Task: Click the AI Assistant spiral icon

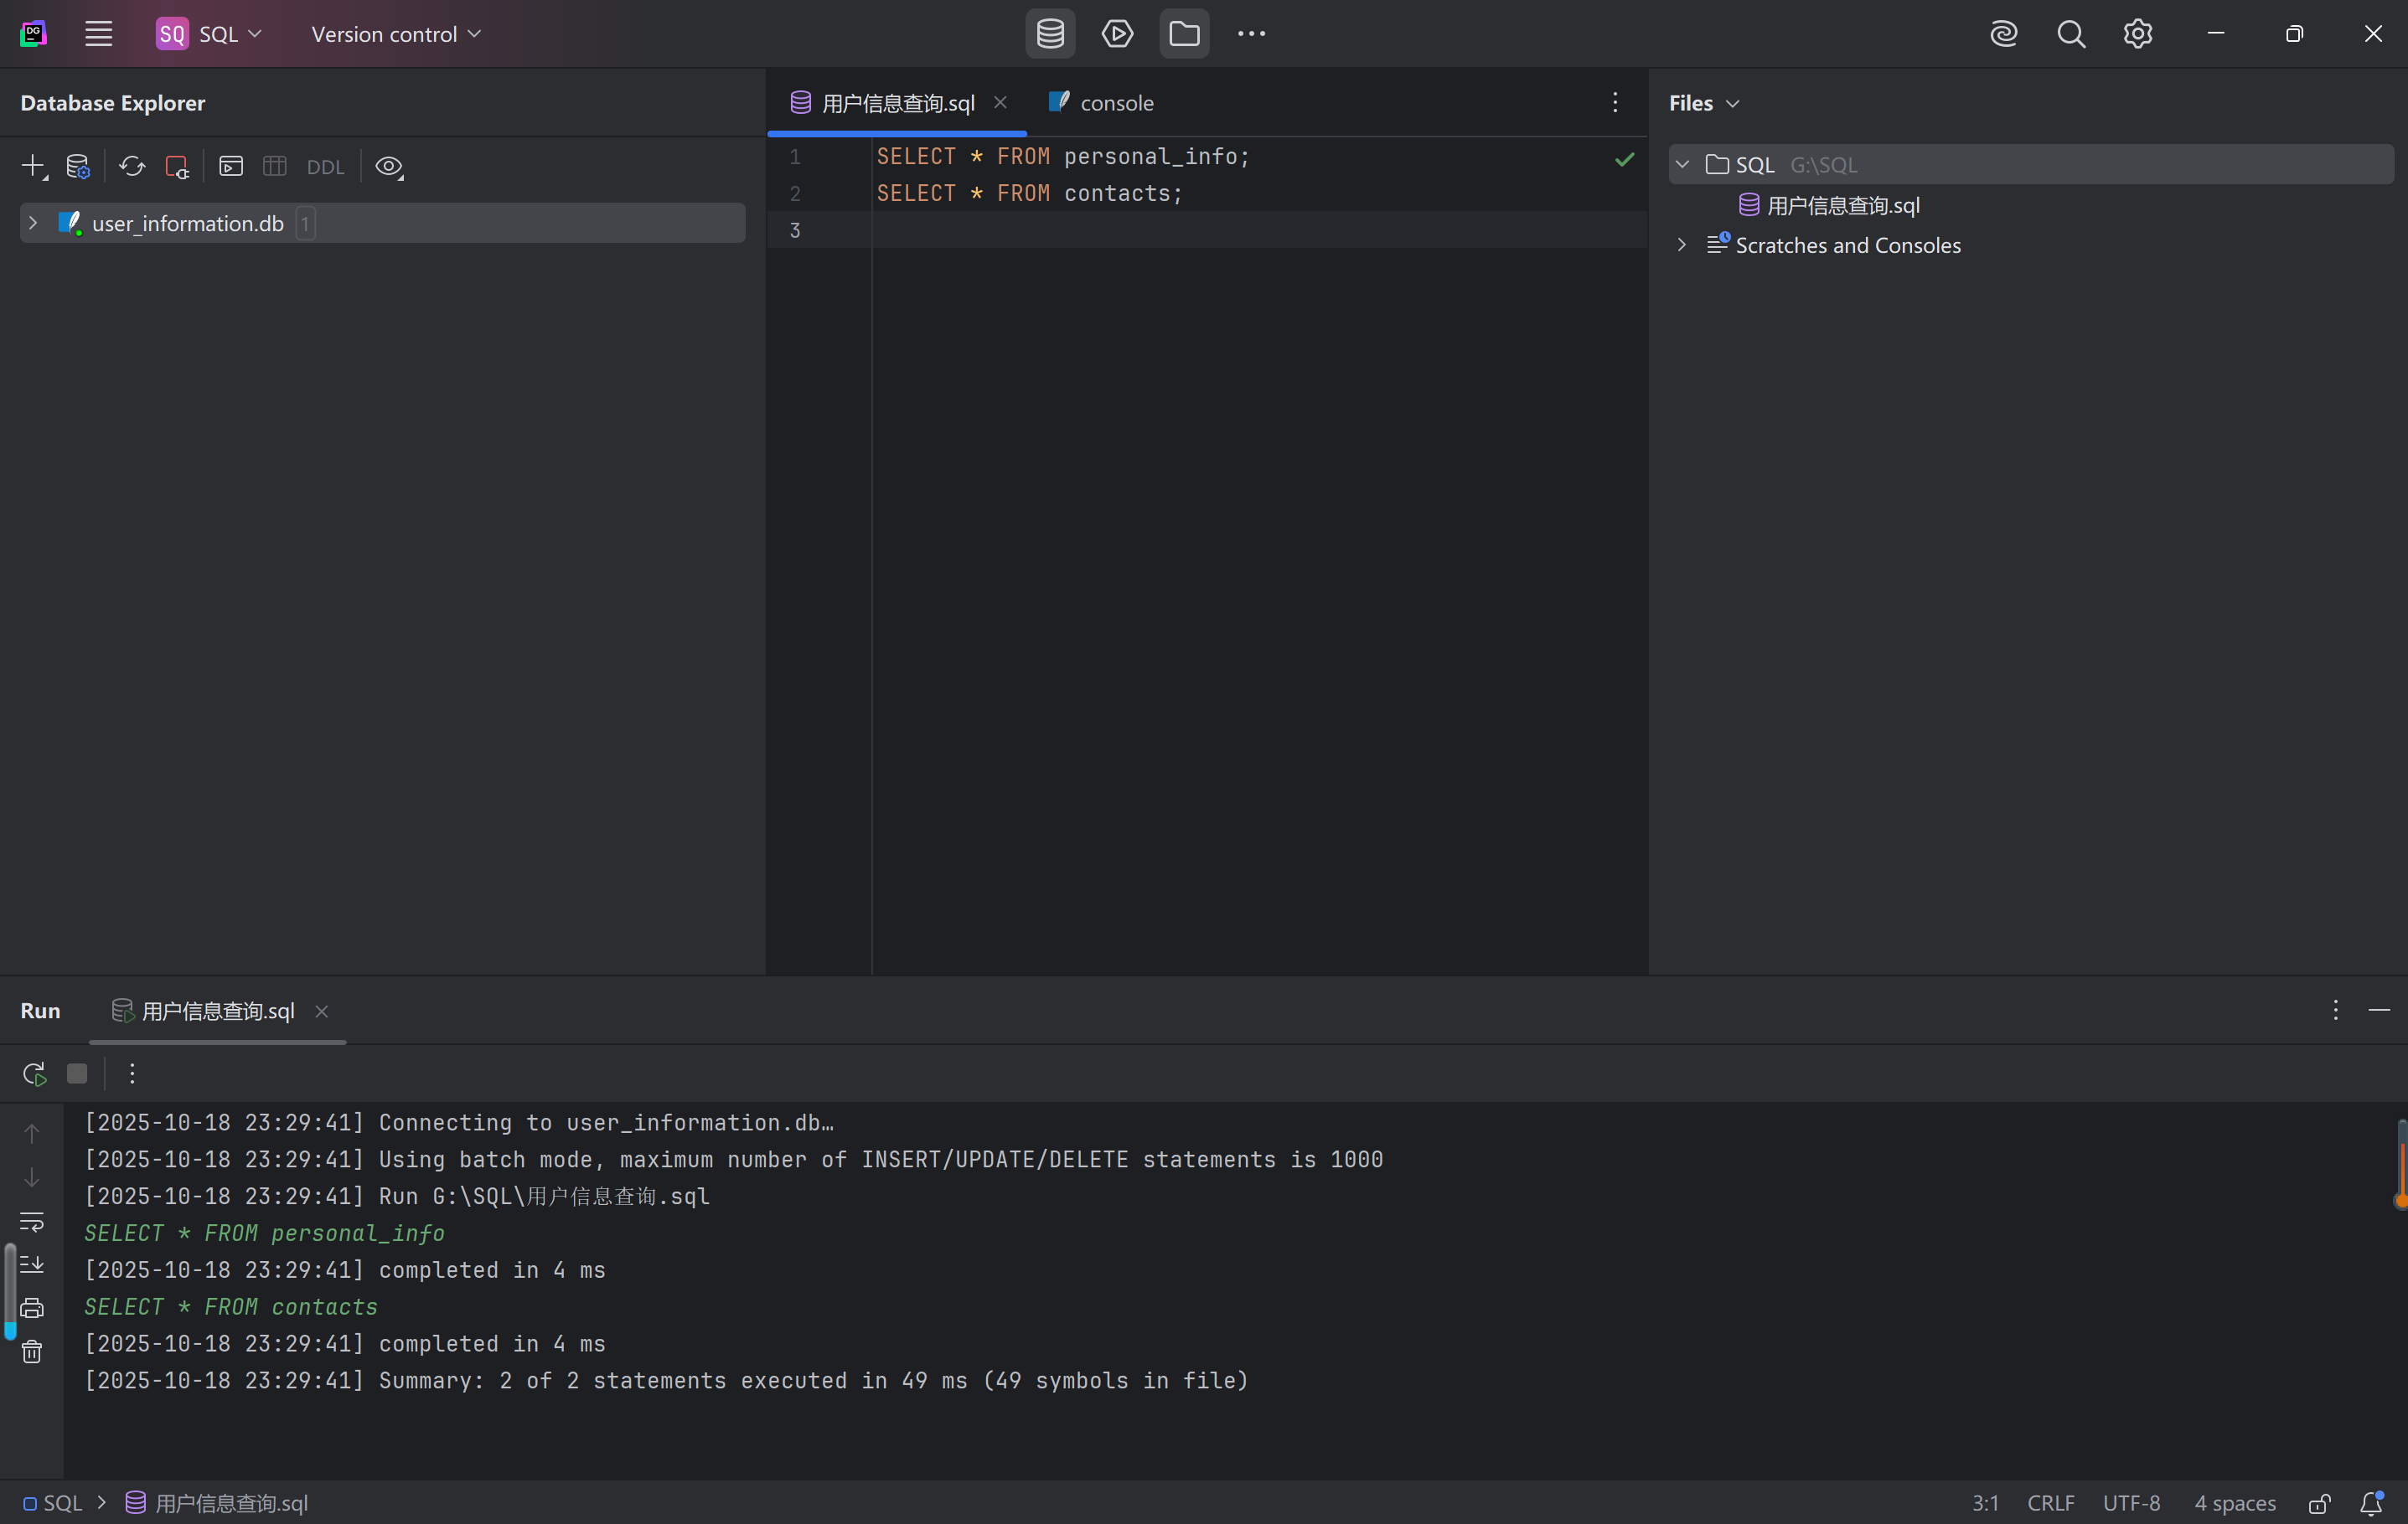Action: pos(2003,34)
